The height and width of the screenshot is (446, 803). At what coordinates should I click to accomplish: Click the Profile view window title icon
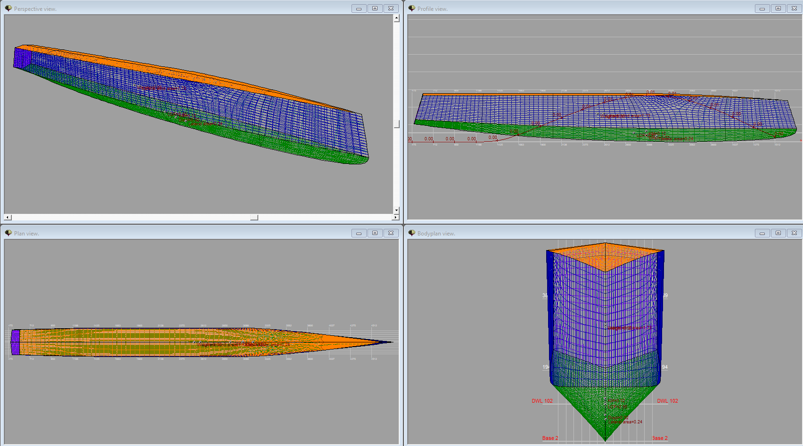coord(411,8)
